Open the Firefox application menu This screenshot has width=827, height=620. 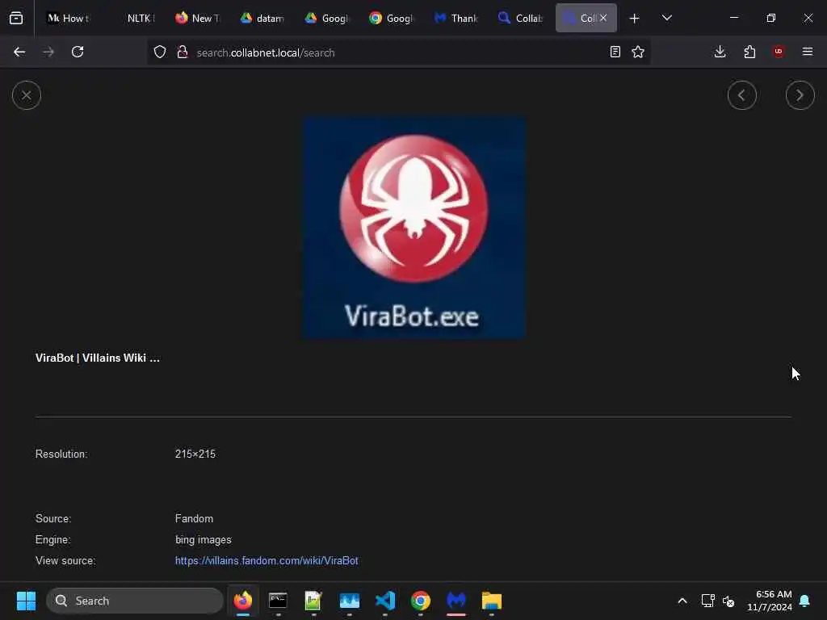808,52
